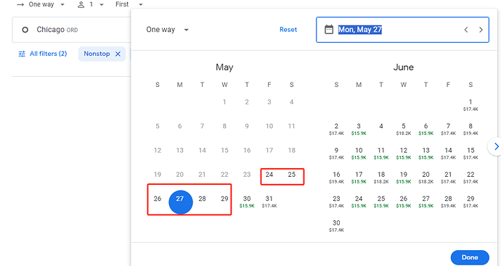Open the One way dropdown in calendar panel
Viewport: 501px width, 266px height.
168,30
